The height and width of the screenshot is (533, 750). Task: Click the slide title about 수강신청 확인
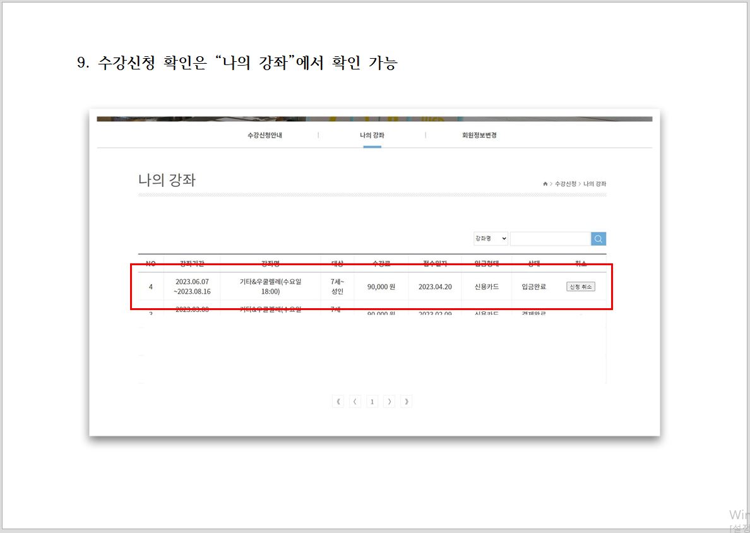coord(237,63)
